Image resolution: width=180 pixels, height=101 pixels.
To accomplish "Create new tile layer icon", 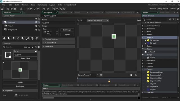I will [x=13, y=38].
